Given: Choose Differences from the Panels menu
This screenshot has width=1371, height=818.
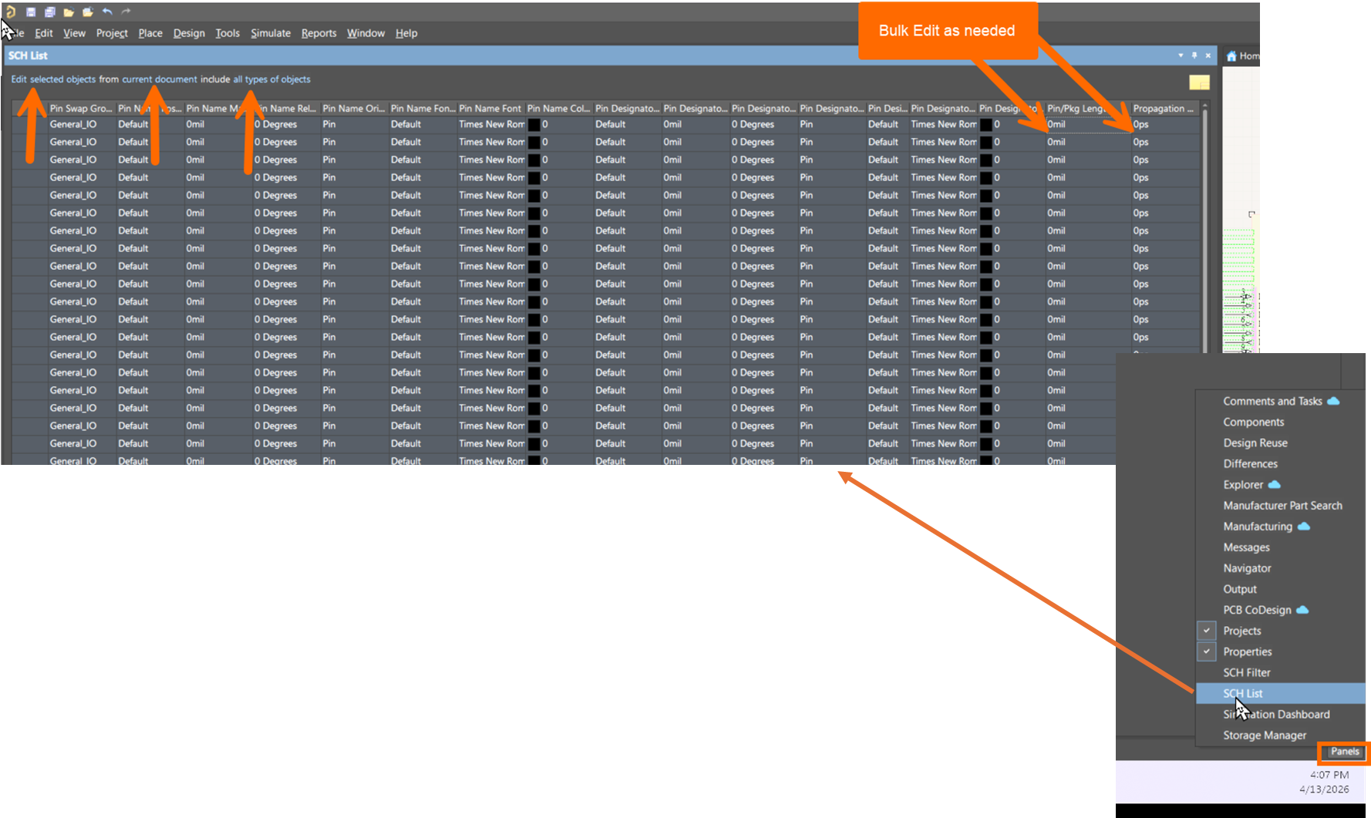Looking at the screenshot, I should pyautogui.click(x=1280, y=463).
